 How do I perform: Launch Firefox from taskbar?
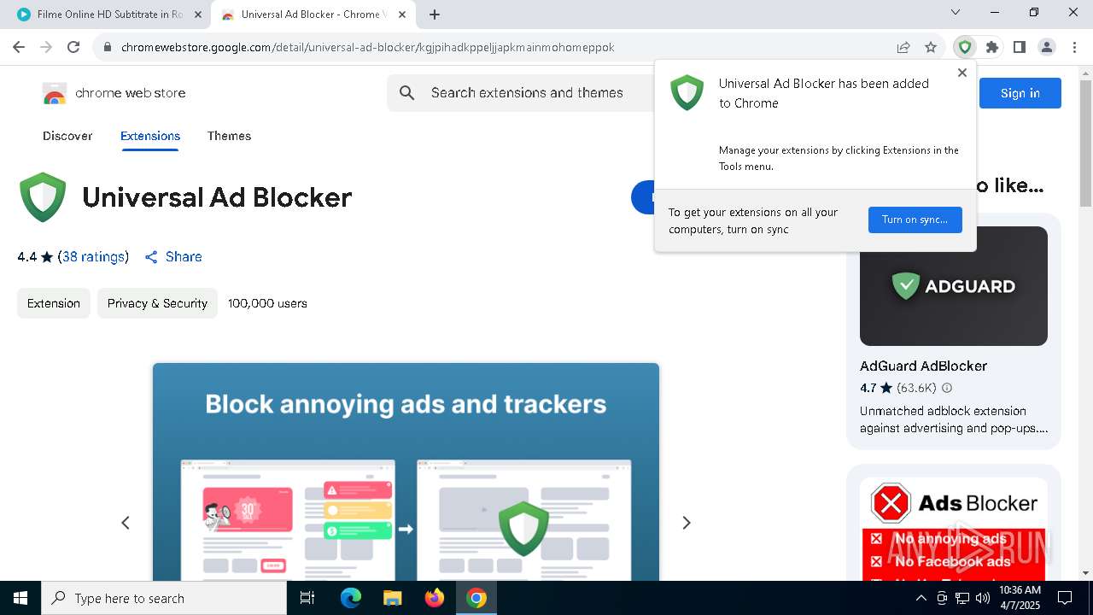(435, 598)
